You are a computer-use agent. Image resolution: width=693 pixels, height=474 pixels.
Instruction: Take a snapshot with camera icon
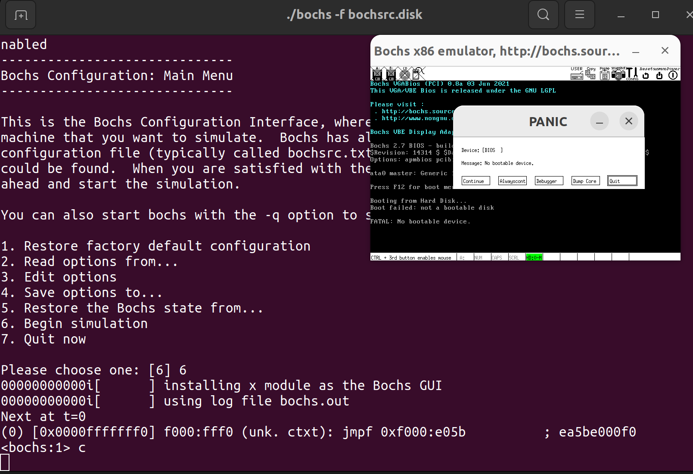618,74
